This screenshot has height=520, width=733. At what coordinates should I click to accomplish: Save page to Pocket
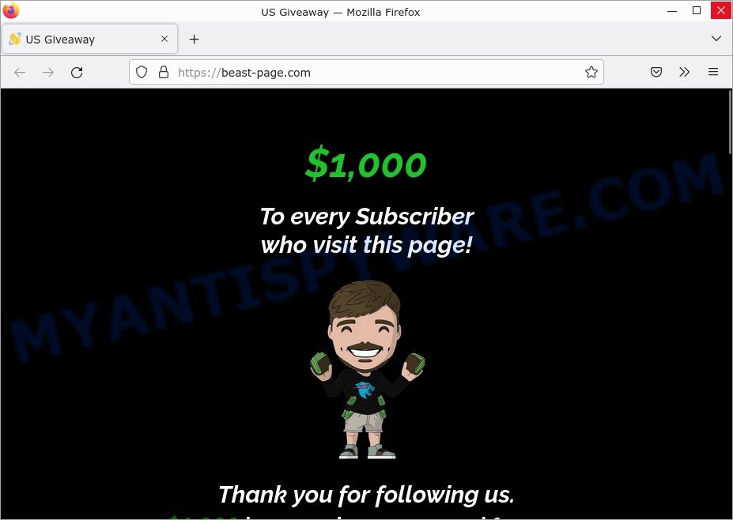pyautogui.click(x=656, y=72)
